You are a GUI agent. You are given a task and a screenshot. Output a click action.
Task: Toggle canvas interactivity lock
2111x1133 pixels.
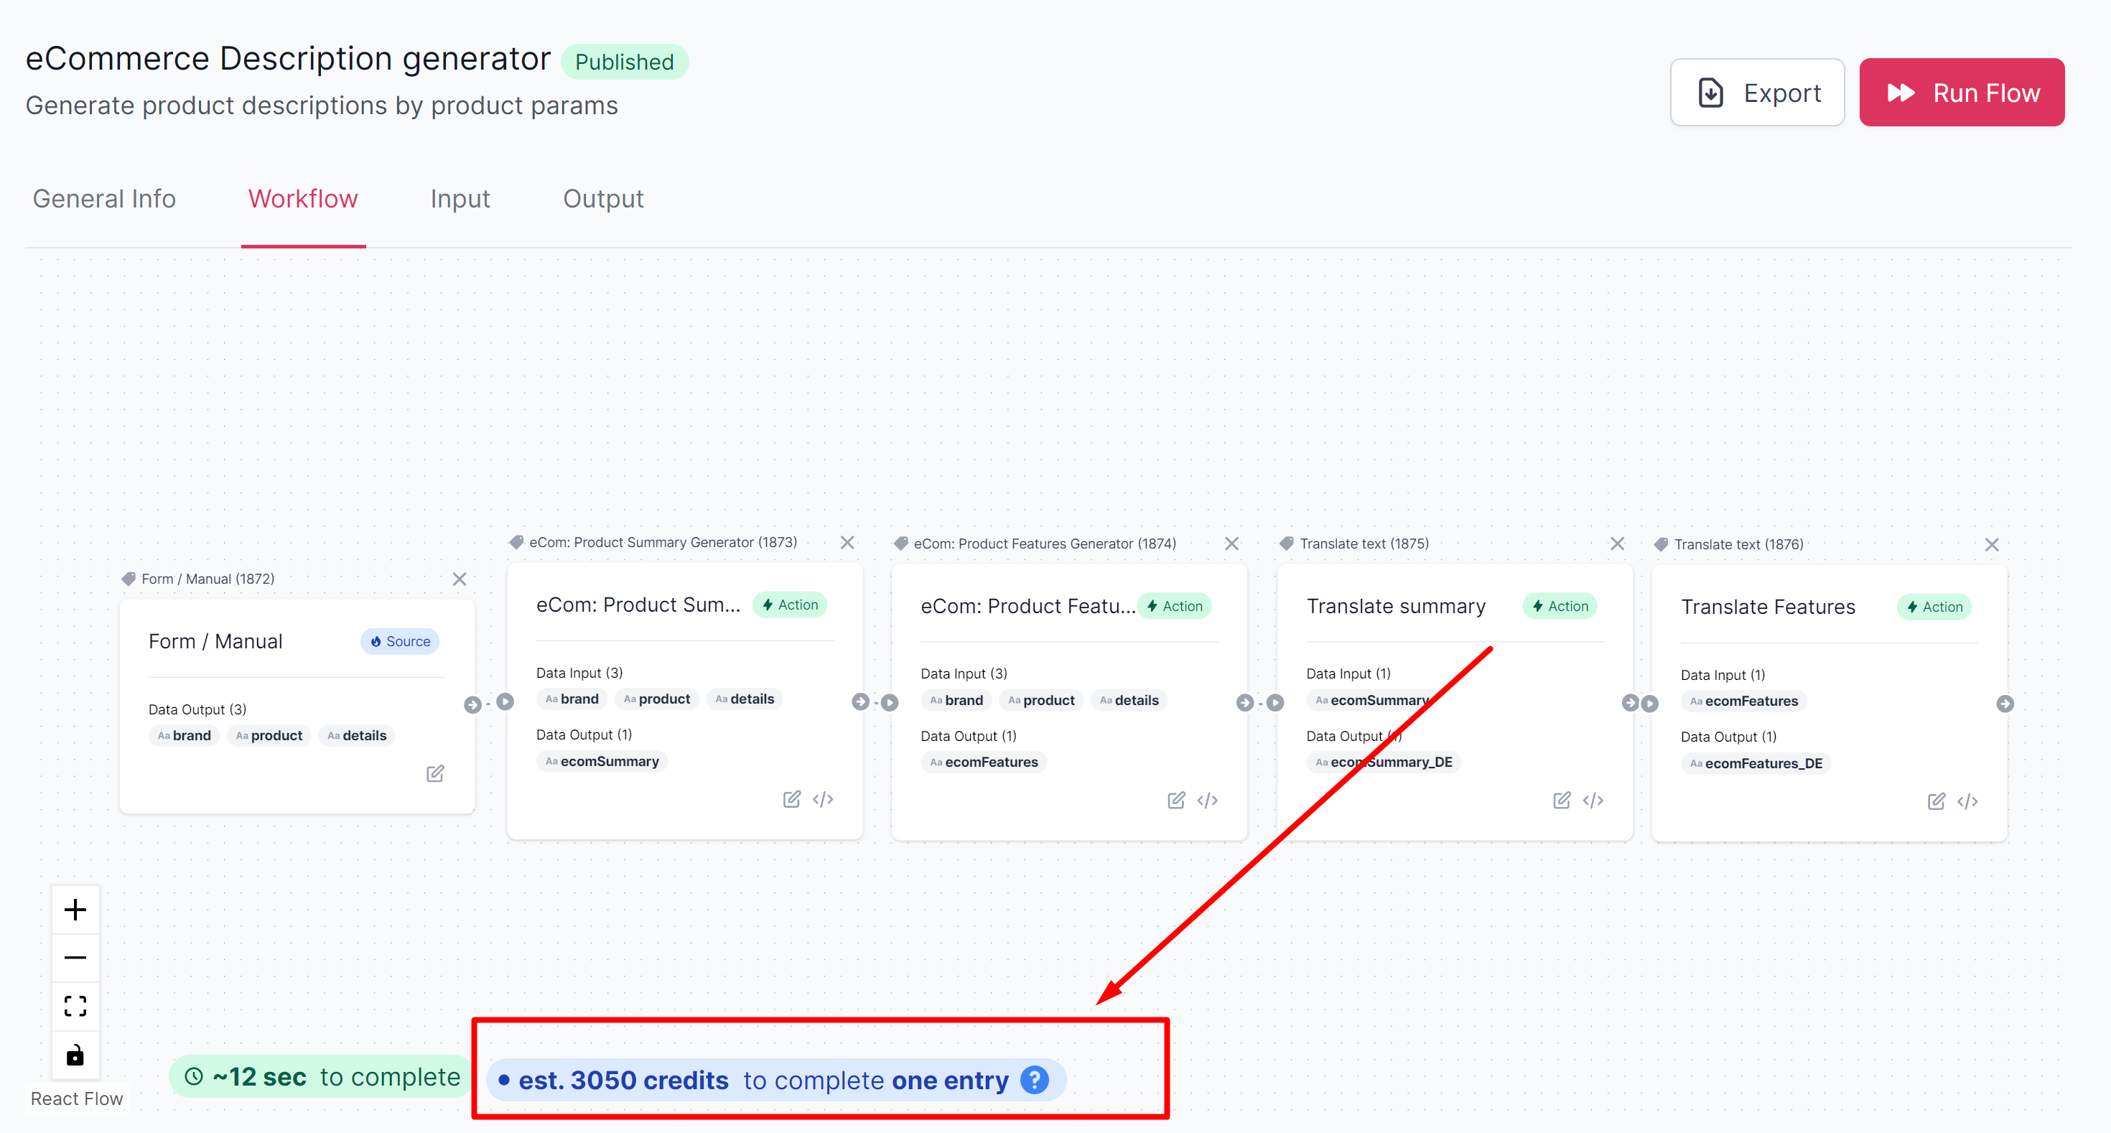coord(75,1054)
